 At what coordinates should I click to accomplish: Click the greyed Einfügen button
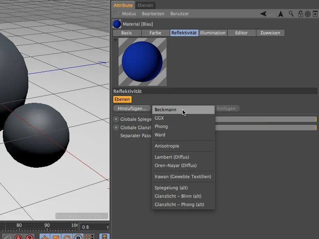point(226,108)
